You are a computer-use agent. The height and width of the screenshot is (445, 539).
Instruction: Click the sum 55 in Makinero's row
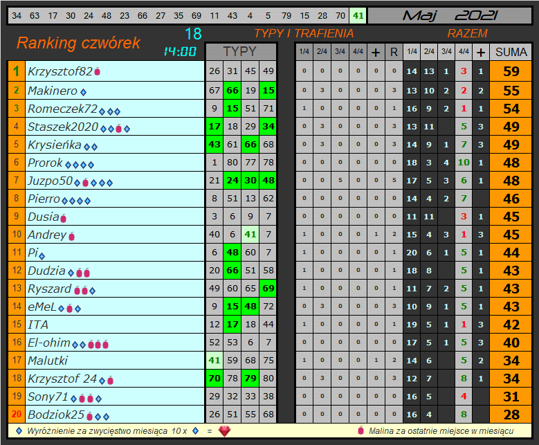511,91
